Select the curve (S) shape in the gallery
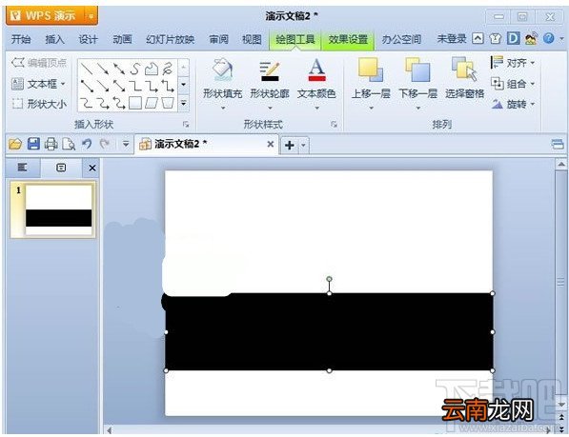Screen dimensions: 569x437 click(135, 69)
